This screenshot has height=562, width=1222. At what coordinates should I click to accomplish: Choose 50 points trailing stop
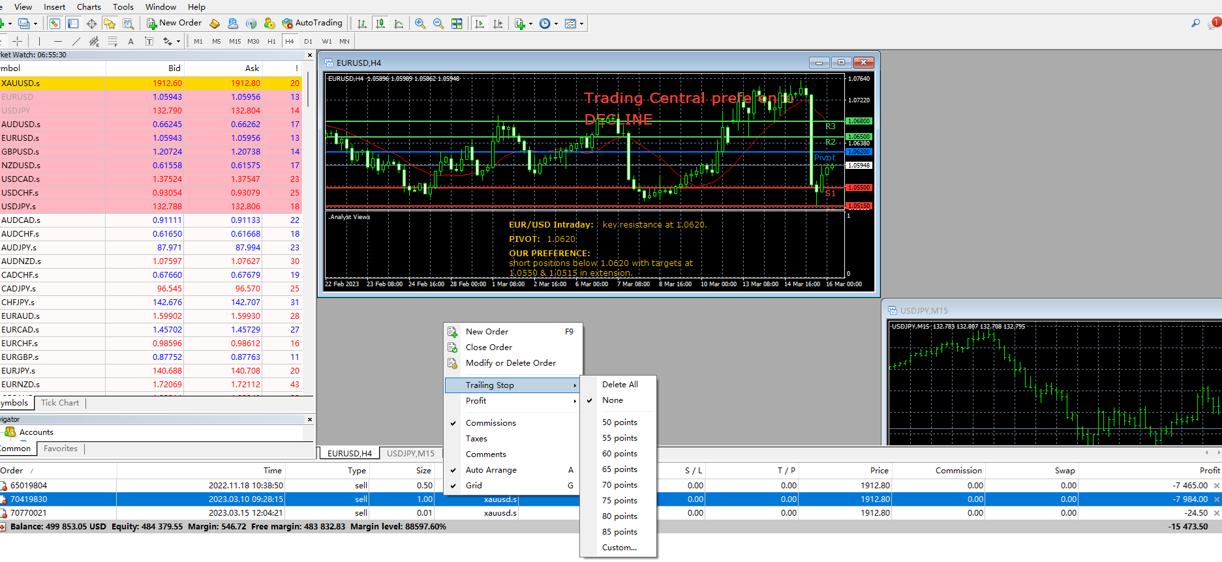click(x=619, y=422)
